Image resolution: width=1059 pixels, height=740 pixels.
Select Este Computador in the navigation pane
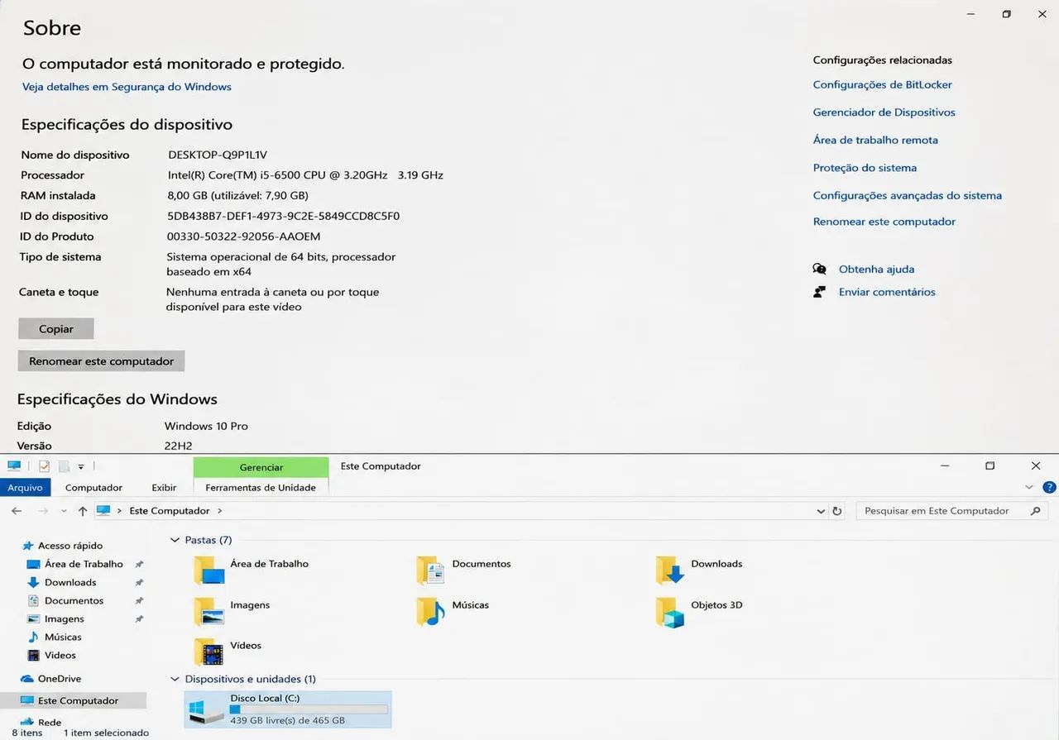pyautogui.click(x=73, y=700)
